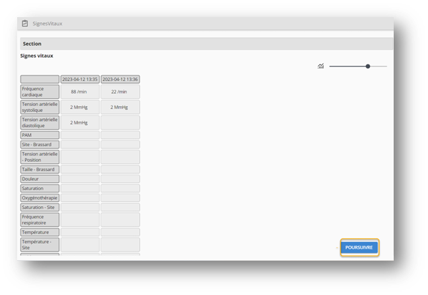This screenshot has width=428, height=295.
Task: Click the 88 /min heart rate cell
Action: click(x=80, y=91)
